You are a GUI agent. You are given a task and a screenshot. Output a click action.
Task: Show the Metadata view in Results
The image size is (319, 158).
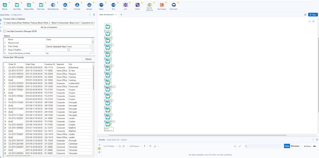295,146
